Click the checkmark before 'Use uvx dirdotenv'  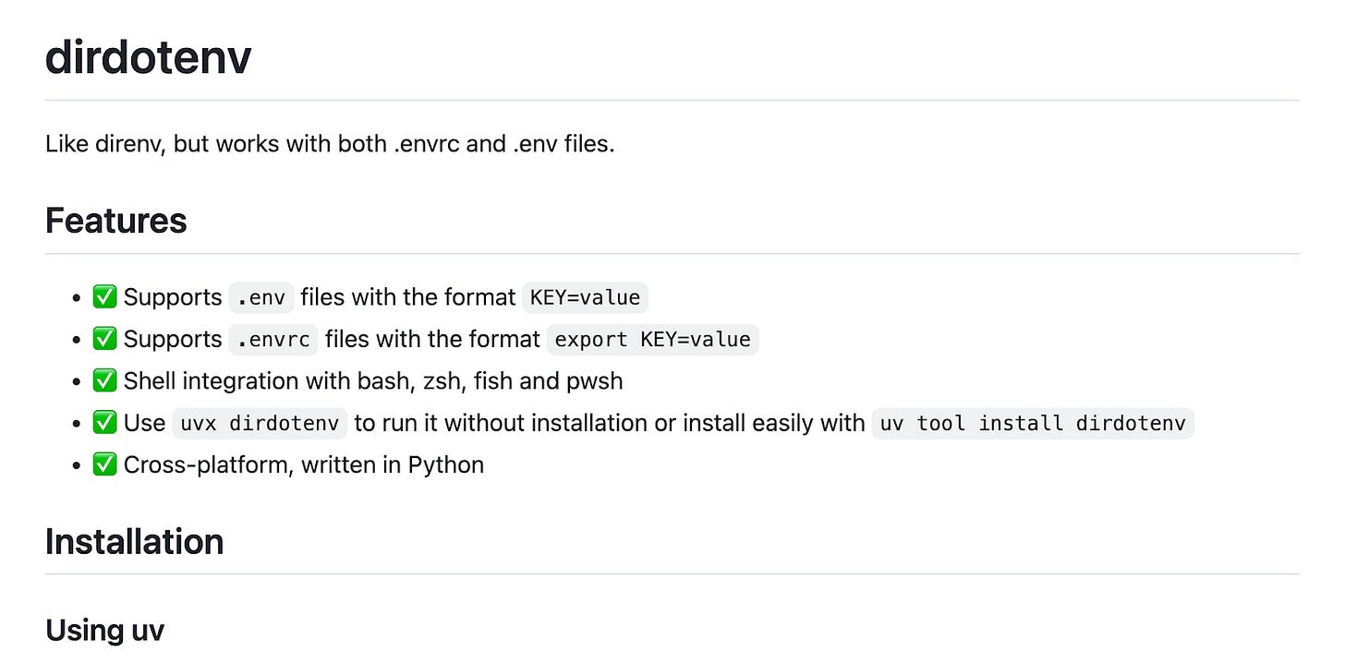(x=104, y=423)
